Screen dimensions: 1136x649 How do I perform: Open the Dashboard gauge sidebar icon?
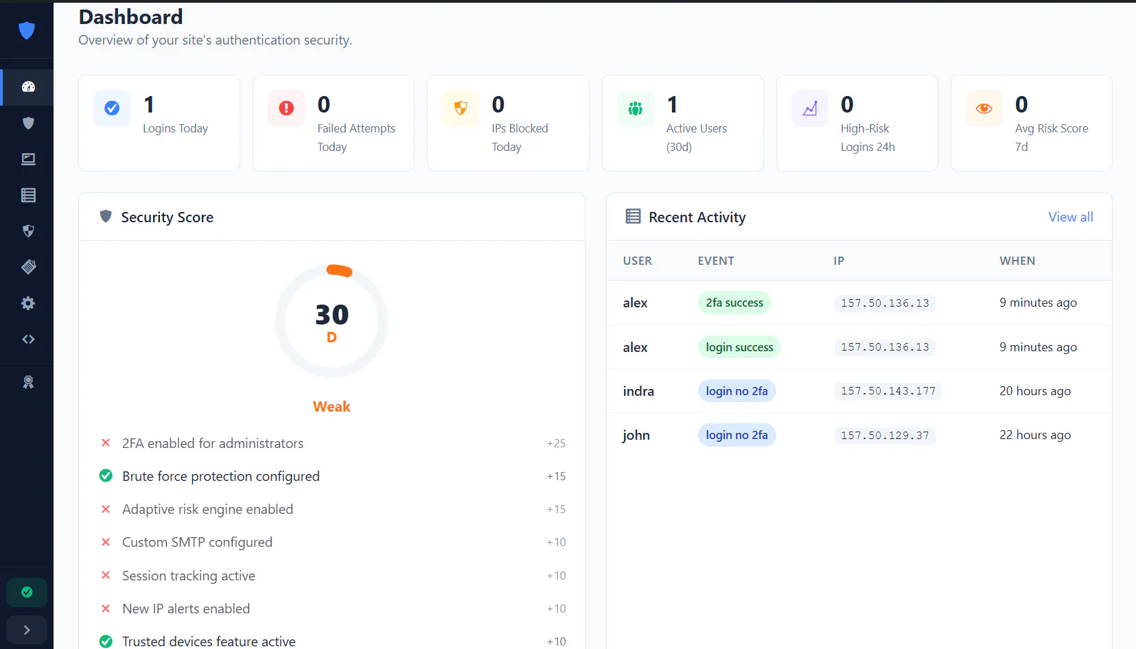coord(28,87)
